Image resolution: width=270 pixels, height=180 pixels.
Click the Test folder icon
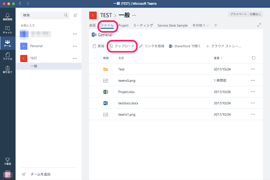click(x=105, y=69)
